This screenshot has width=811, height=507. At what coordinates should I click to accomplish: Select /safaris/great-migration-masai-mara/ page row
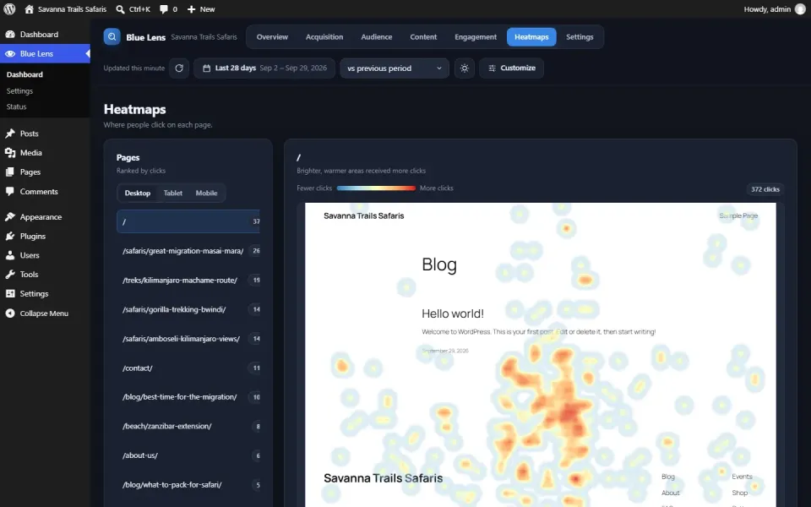click(x=188, y=251)
